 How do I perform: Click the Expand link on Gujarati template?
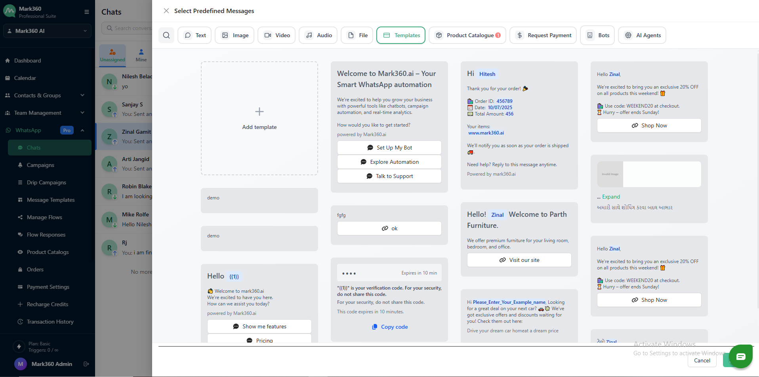coord(611,197)
